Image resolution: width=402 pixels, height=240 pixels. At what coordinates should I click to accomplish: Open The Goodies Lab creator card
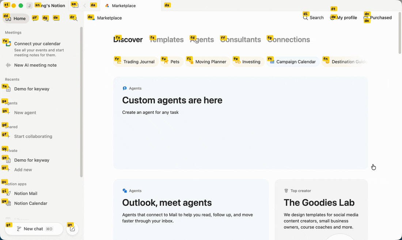[321, 210]
